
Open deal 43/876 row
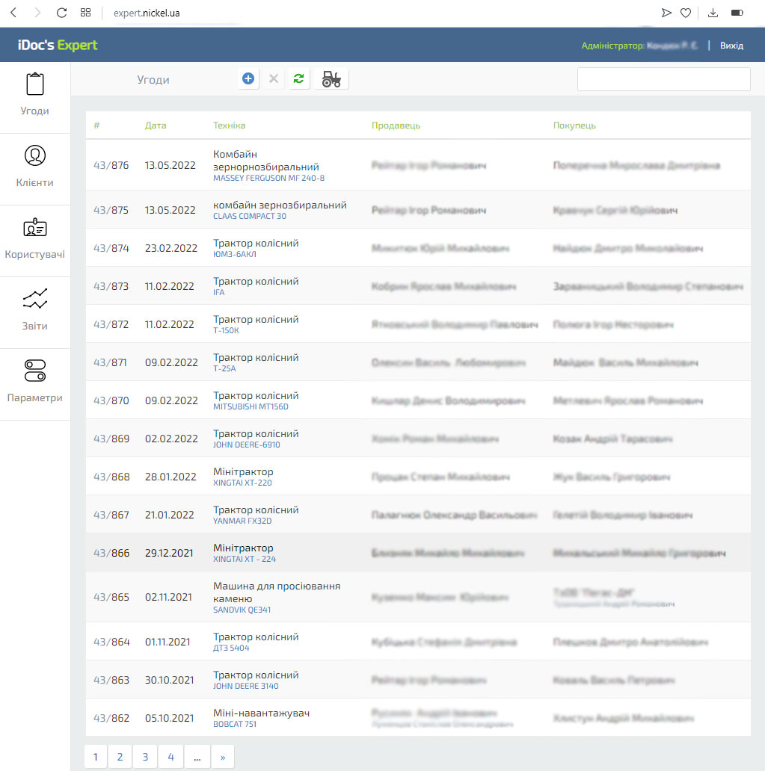click(x=418, y=165)
